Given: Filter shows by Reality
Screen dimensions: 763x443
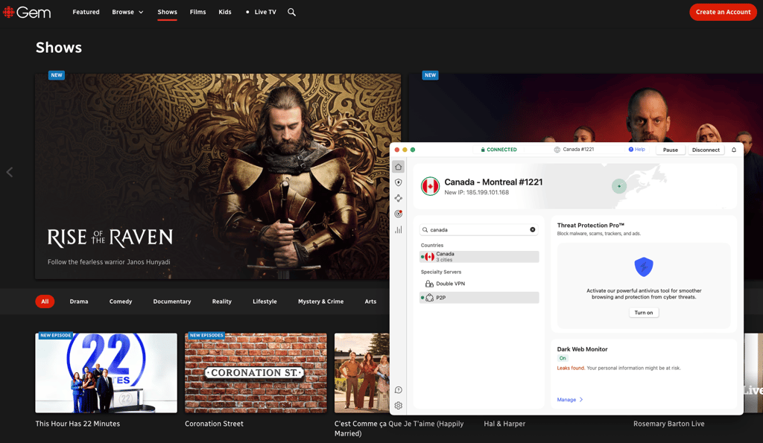Looking at the screenshot, I should (x=222, y=302).
